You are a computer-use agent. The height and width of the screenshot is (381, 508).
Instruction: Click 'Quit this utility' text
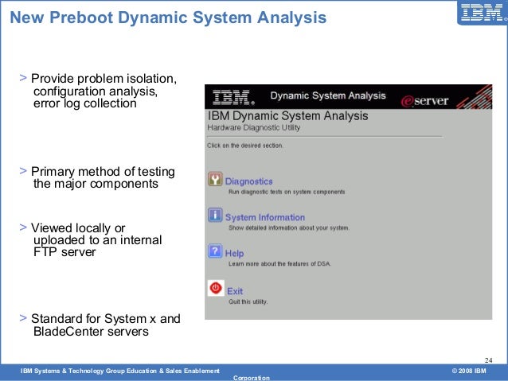point(248,301)
